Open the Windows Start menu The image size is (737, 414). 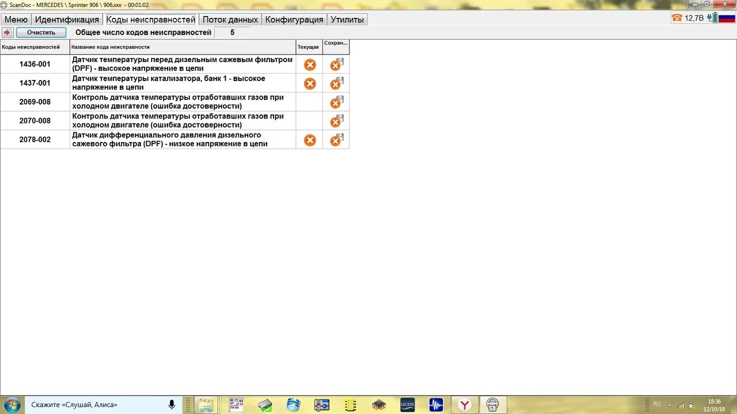point(11,405)
